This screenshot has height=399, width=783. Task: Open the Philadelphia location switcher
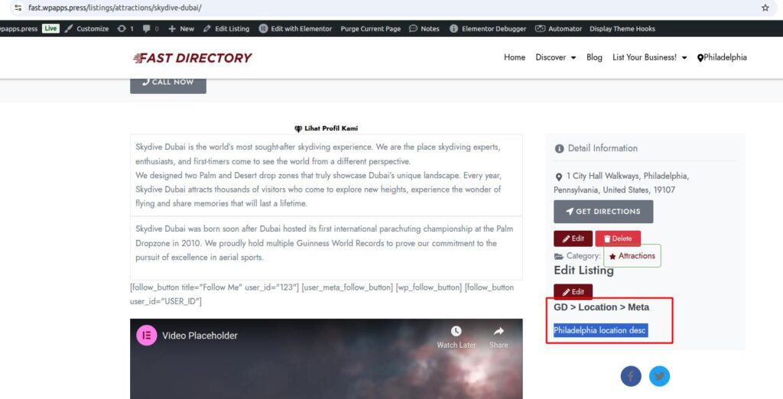click(x=722, y=57)
